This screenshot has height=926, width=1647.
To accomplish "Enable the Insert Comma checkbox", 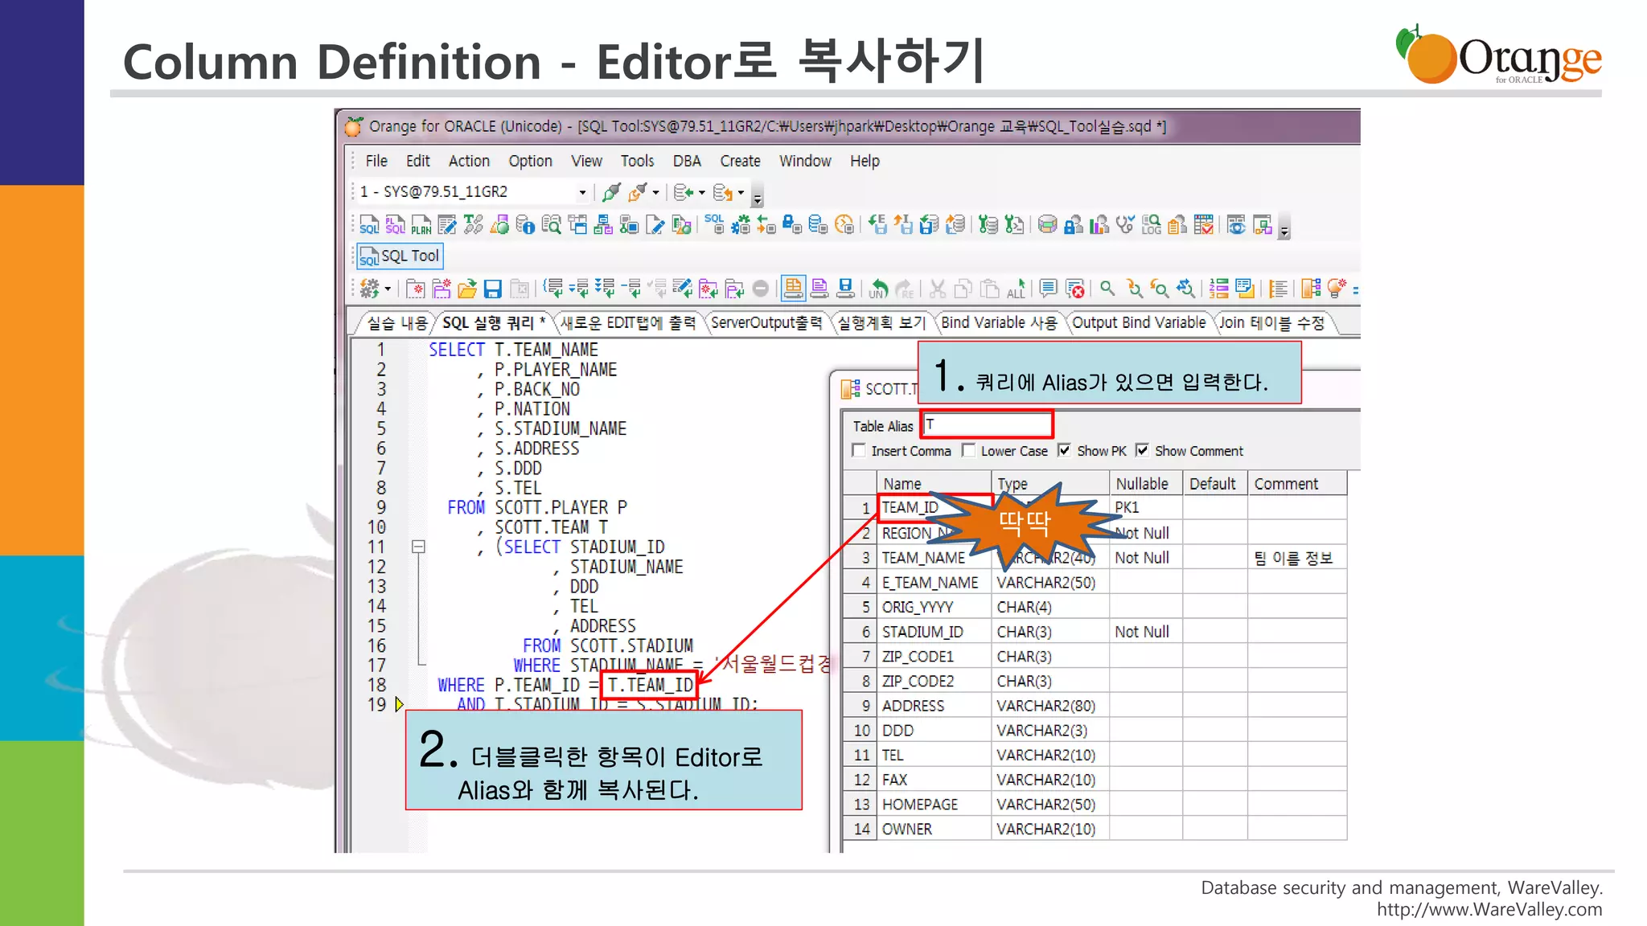I will pyautogui.click(x=859, y=451).
